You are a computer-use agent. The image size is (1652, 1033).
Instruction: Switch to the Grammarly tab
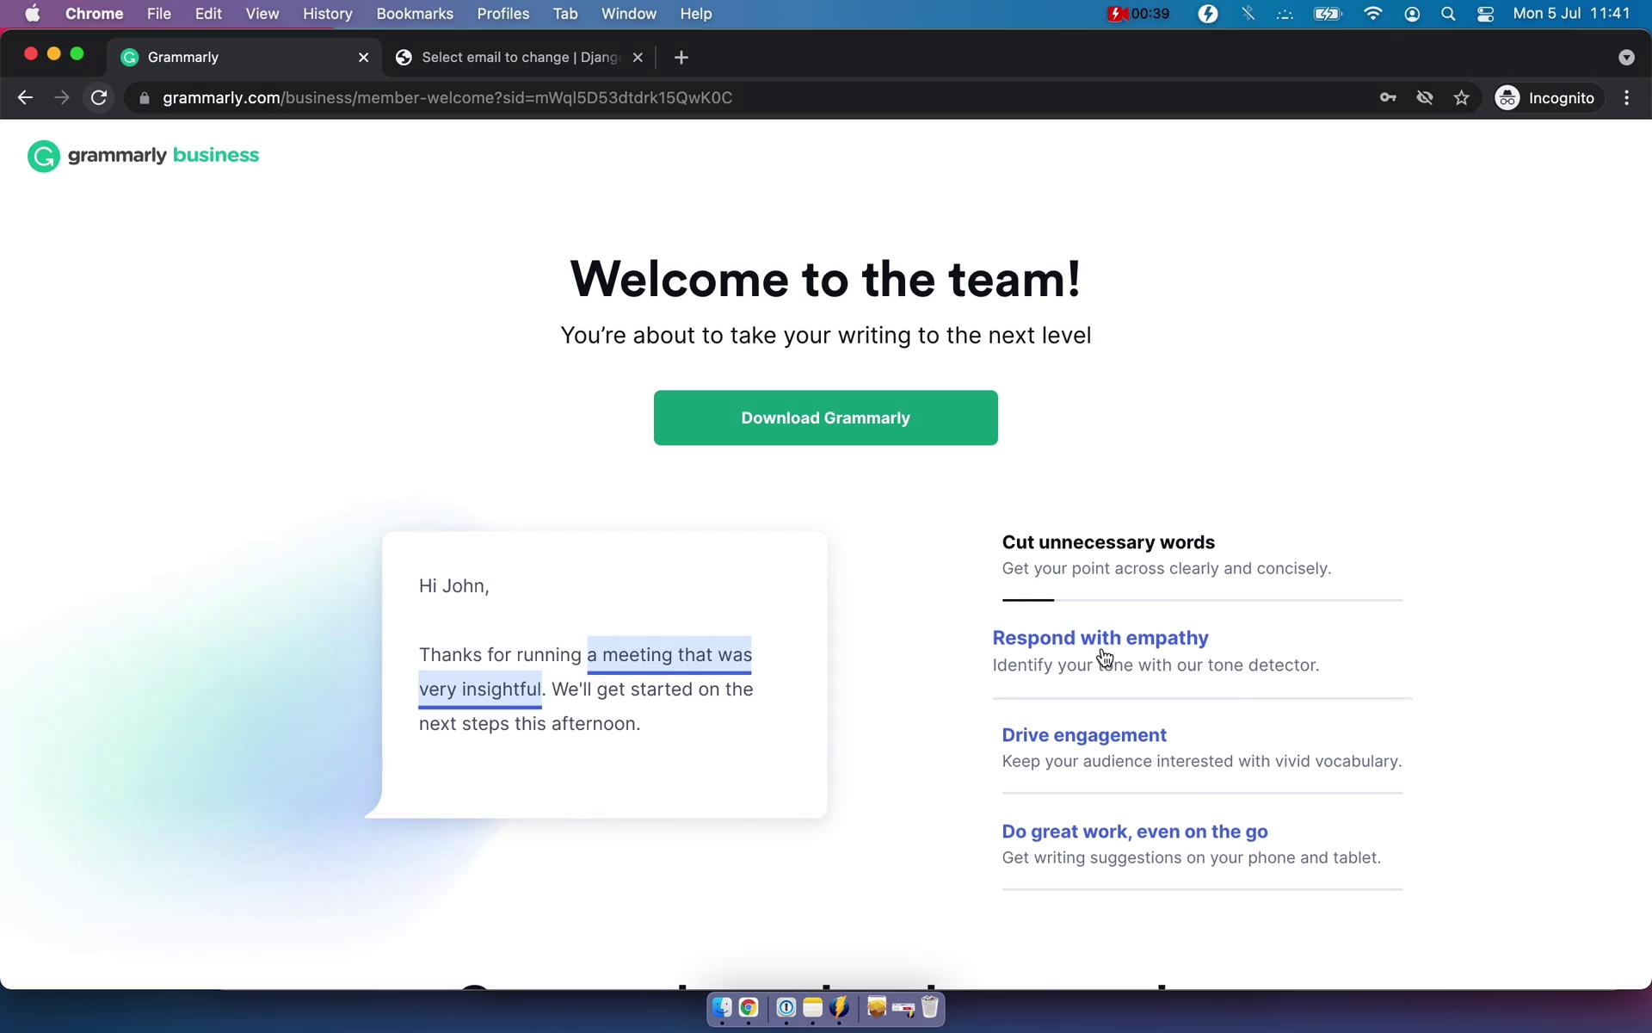tap(245, 58)
